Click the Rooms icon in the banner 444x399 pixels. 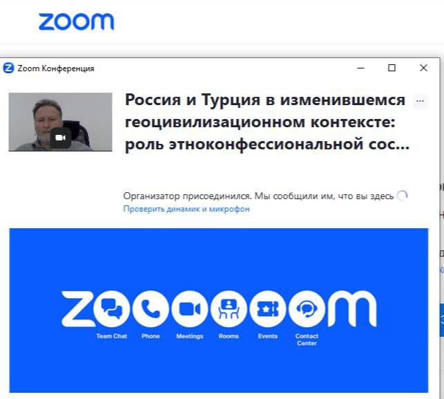coord(229,309)
